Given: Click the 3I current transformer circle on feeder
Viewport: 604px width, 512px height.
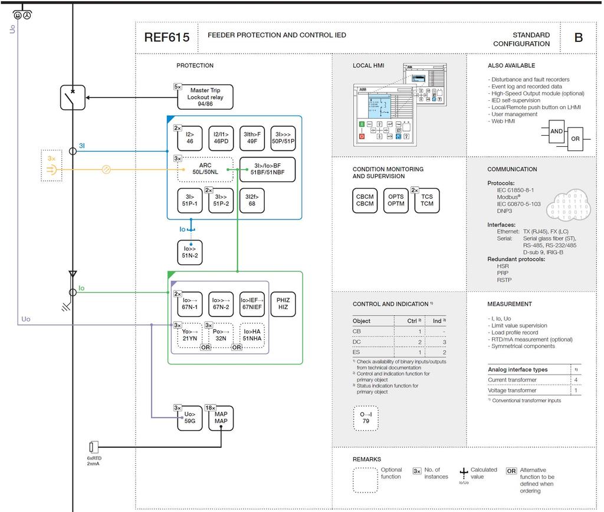Looking at the screenshot, I should (73, 151).
